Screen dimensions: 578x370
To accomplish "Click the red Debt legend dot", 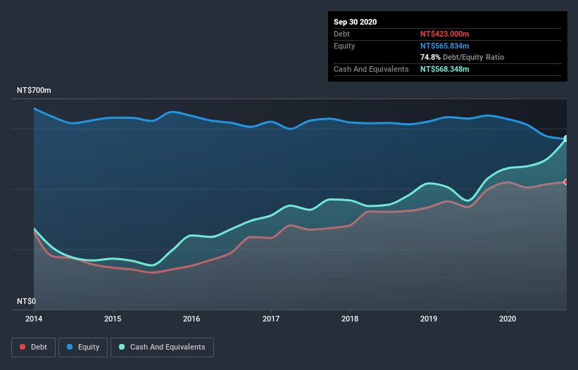I will [x=23, y=347].
